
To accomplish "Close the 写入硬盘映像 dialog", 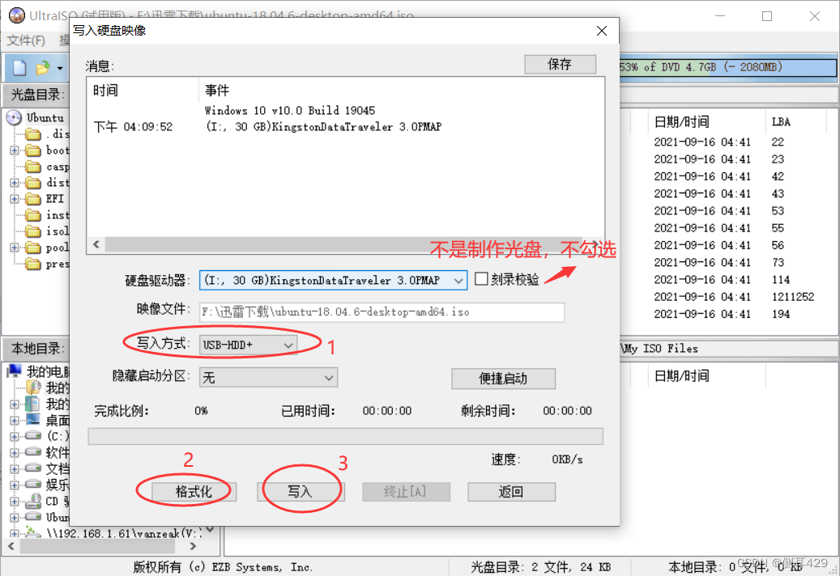I will tap(602, 31).
